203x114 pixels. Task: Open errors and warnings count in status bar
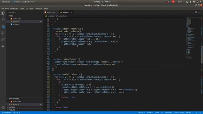[x=16, y=113]
